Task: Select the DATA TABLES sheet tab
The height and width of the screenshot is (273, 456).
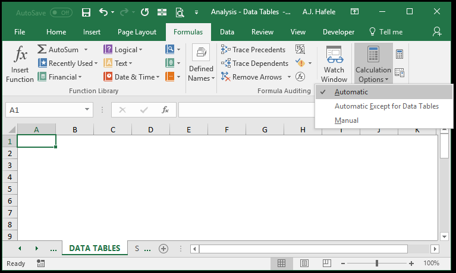Action: 95,248
